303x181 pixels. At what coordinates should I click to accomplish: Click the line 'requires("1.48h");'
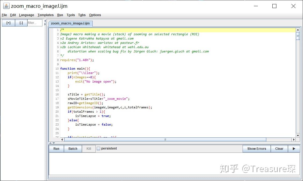pos(77,60)
